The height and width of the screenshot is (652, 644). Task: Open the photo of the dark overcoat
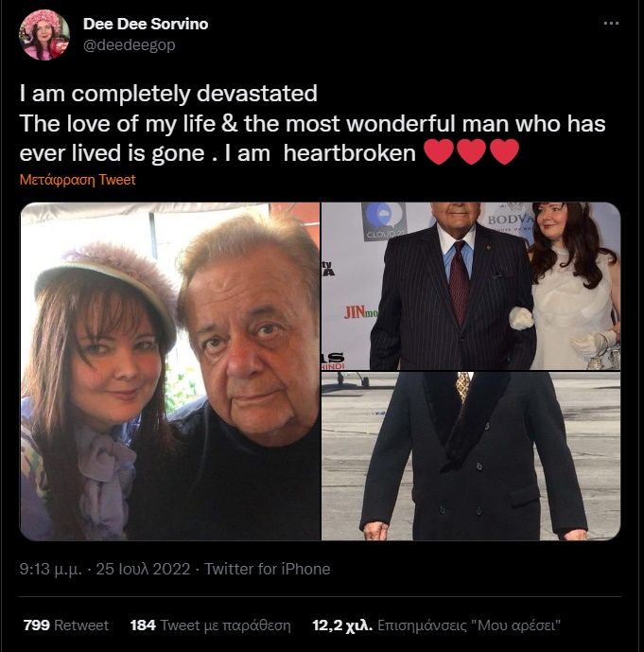point(471,456)
